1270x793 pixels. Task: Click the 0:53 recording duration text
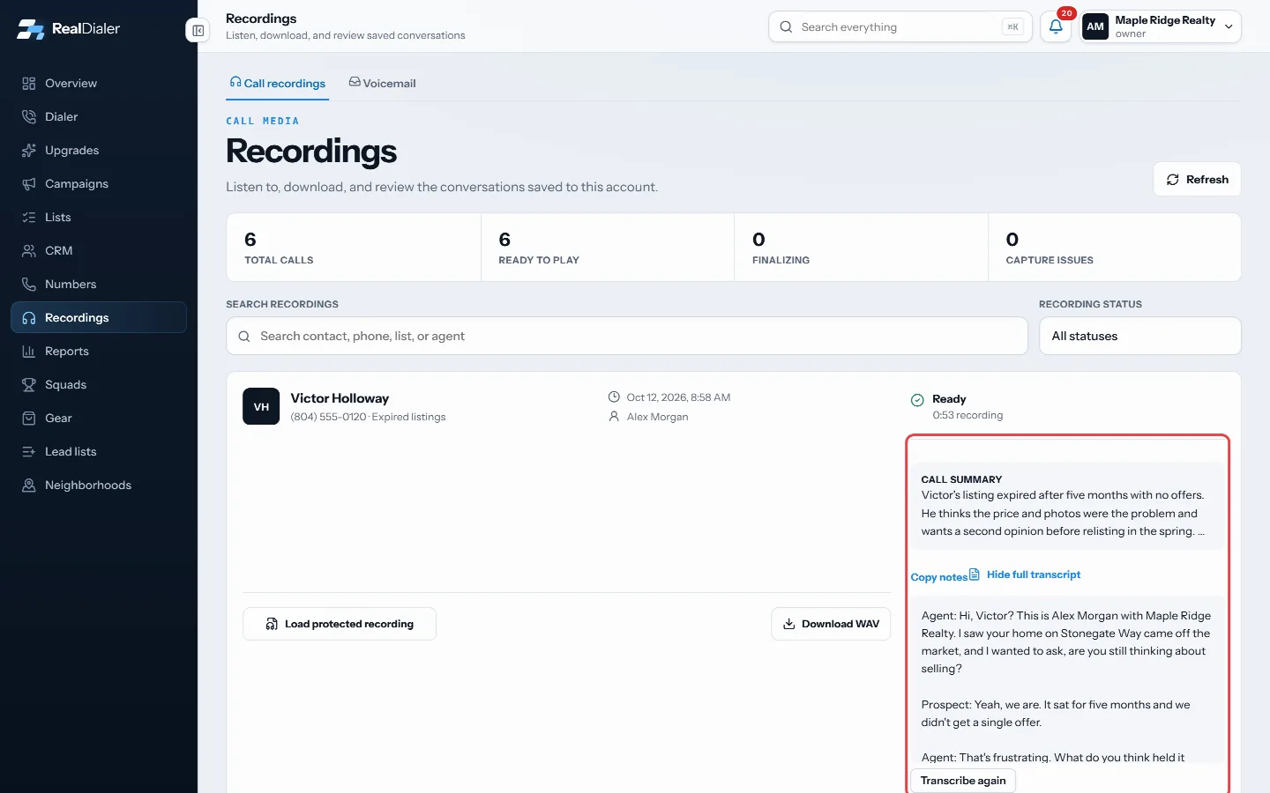click(967, 415)
